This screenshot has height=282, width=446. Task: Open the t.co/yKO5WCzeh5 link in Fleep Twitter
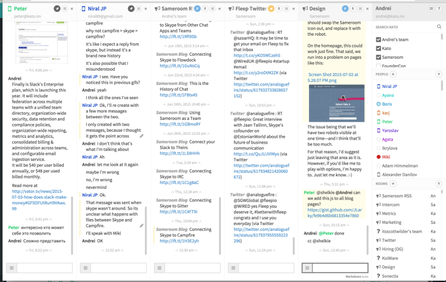257,55
